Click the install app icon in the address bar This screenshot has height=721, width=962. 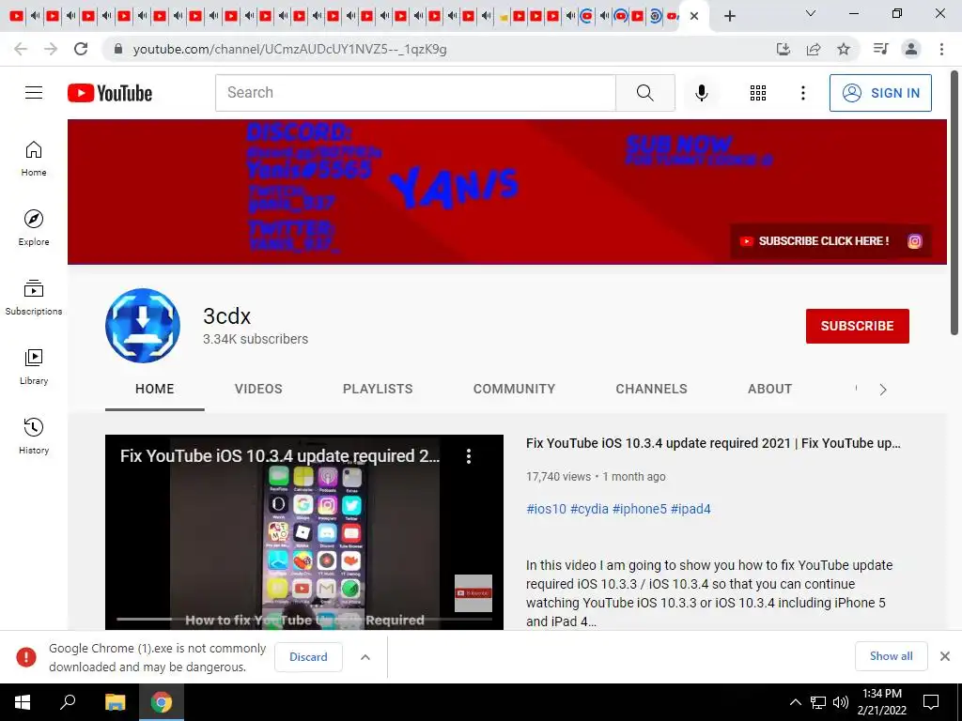click(x=784, y=49)
